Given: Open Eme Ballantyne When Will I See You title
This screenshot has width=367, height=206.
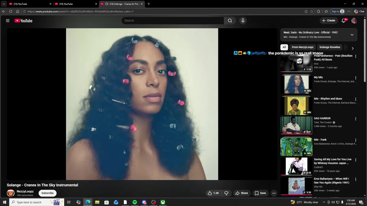Looking at the screenshot, I should tap(331, 181).
